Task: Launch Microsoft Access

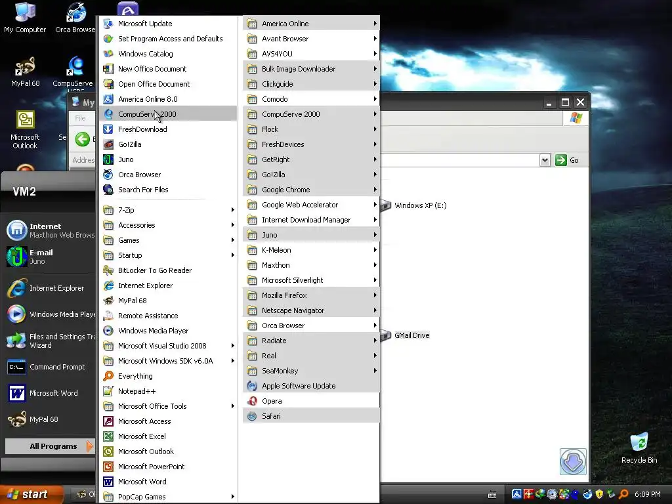Action: coord(168,421)
